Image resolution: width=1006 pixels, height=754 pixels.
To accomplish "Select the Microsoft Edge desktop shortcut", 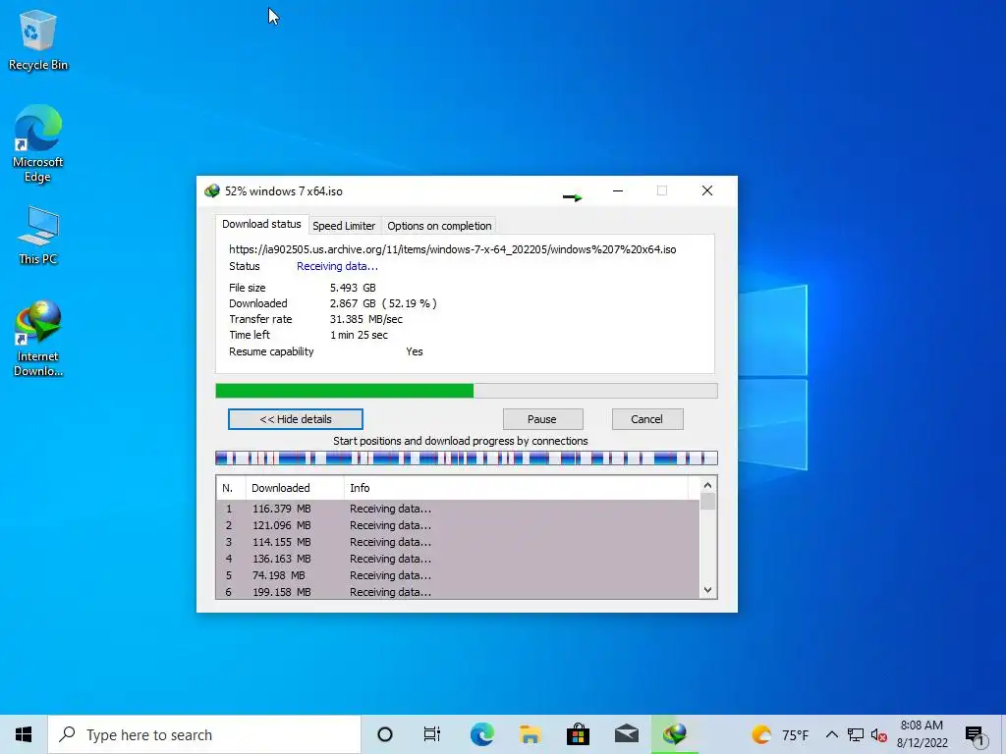I will click(38, 143).
